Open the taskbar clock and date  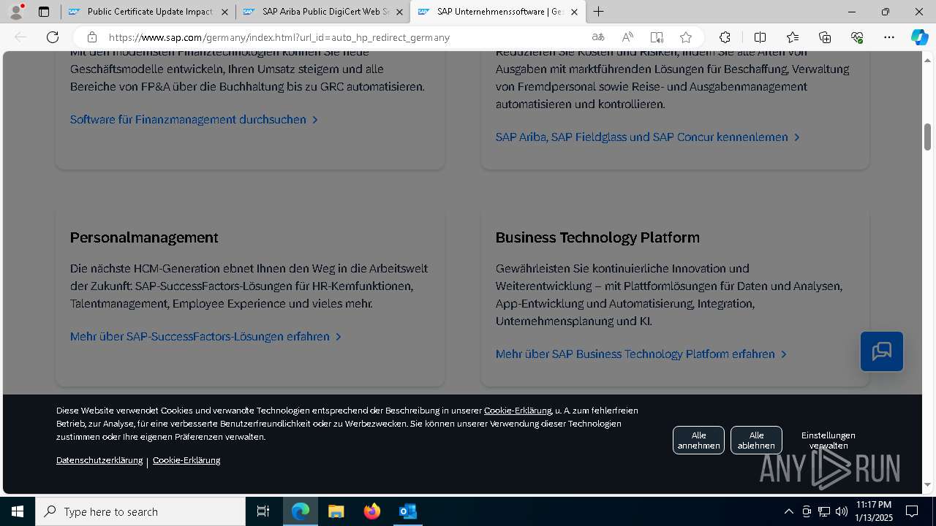pyautogui.click(x=874, y=511)
